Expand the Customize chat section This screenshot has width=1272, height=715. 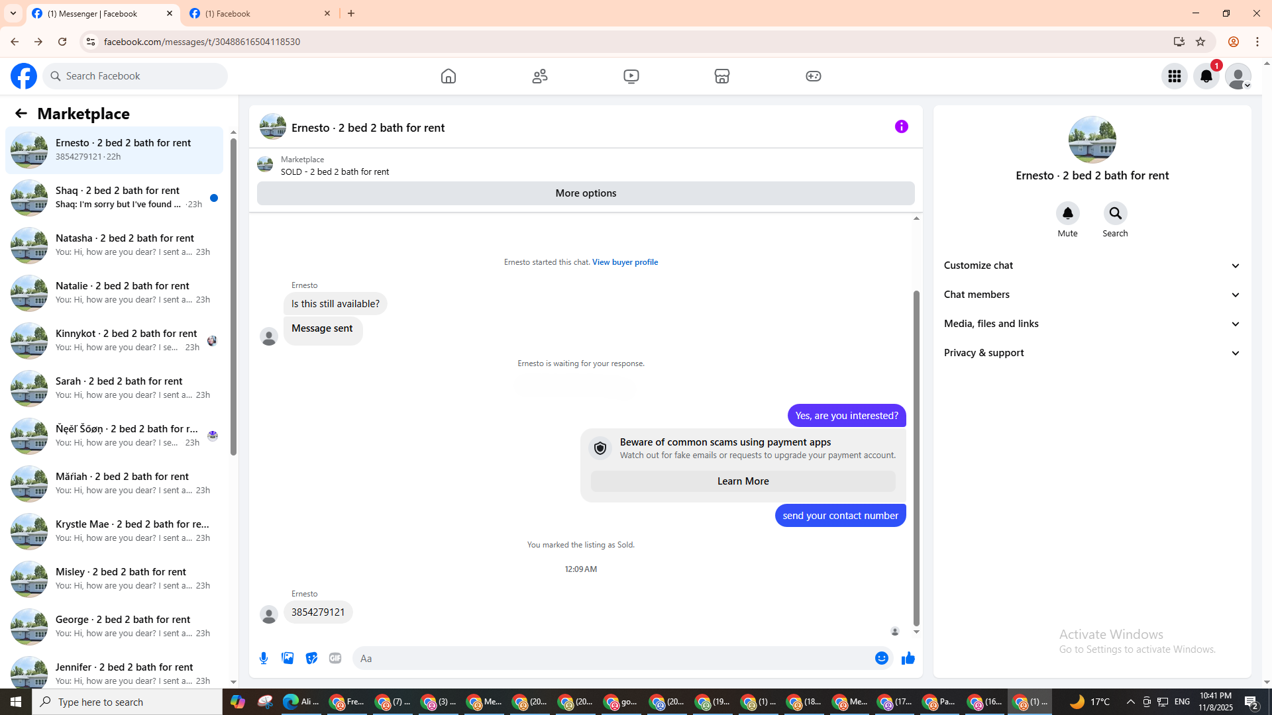(1092, 265)
